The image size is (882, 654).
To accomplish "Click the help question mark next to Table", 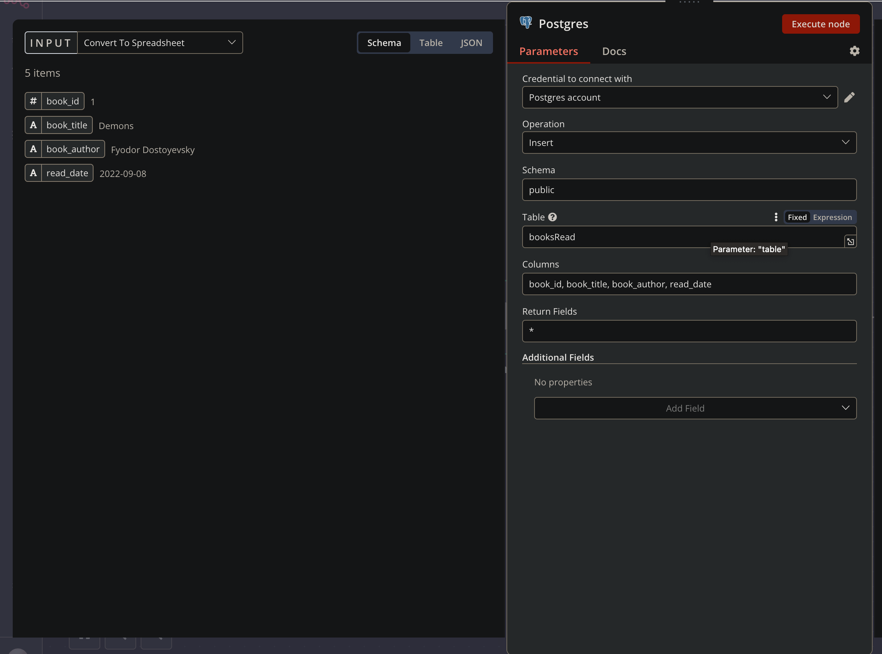I will (553, 217).
